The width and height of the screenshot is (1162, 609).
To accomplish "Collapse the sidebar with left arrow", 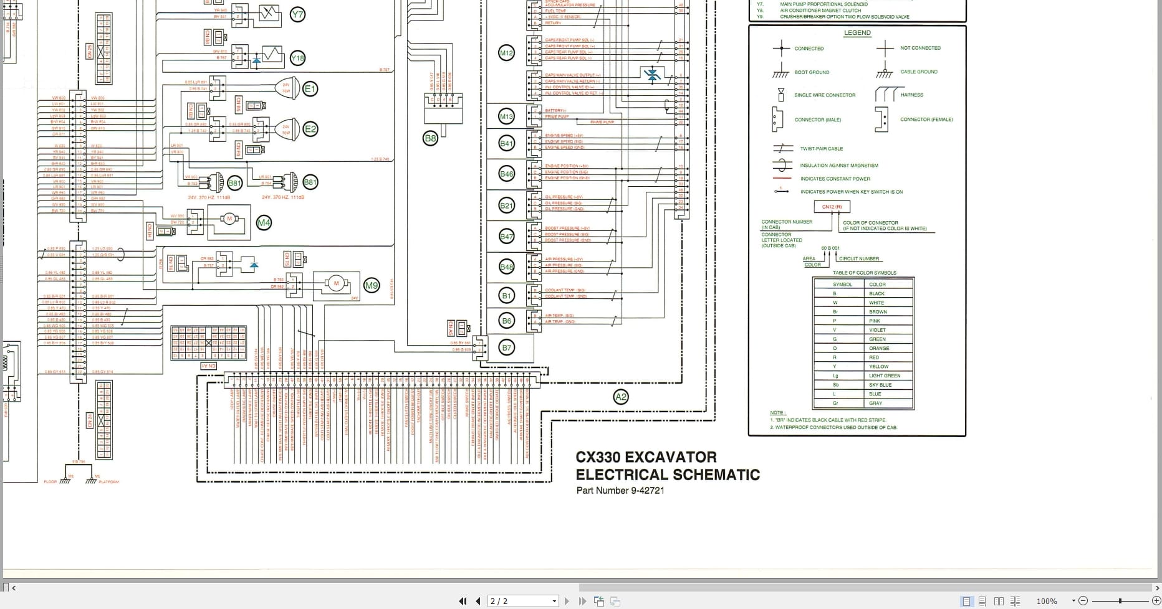I will click(14, 587).
